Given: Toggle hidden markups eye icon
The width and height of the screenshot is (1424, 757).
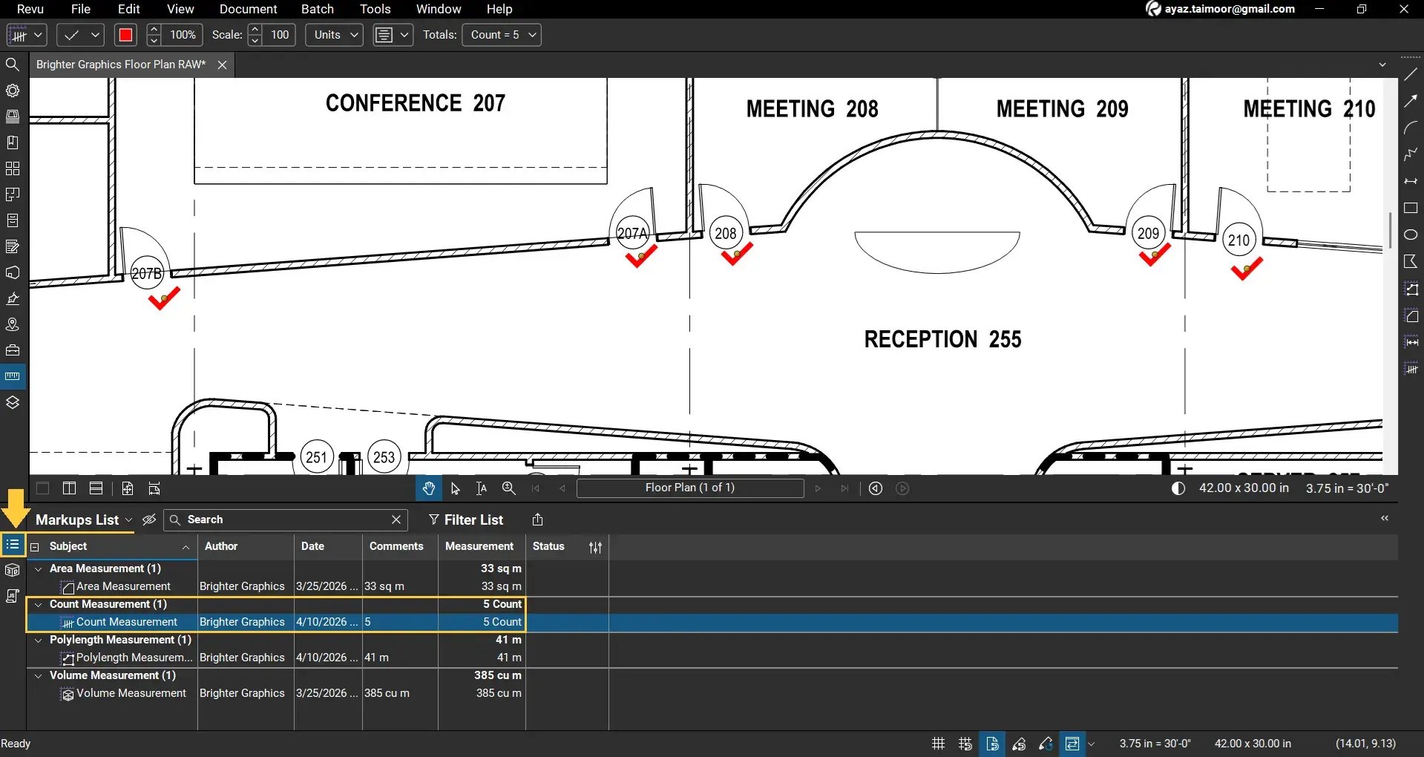Looking at the screenshot, I should pyautogui.click(x=149, y=520).
